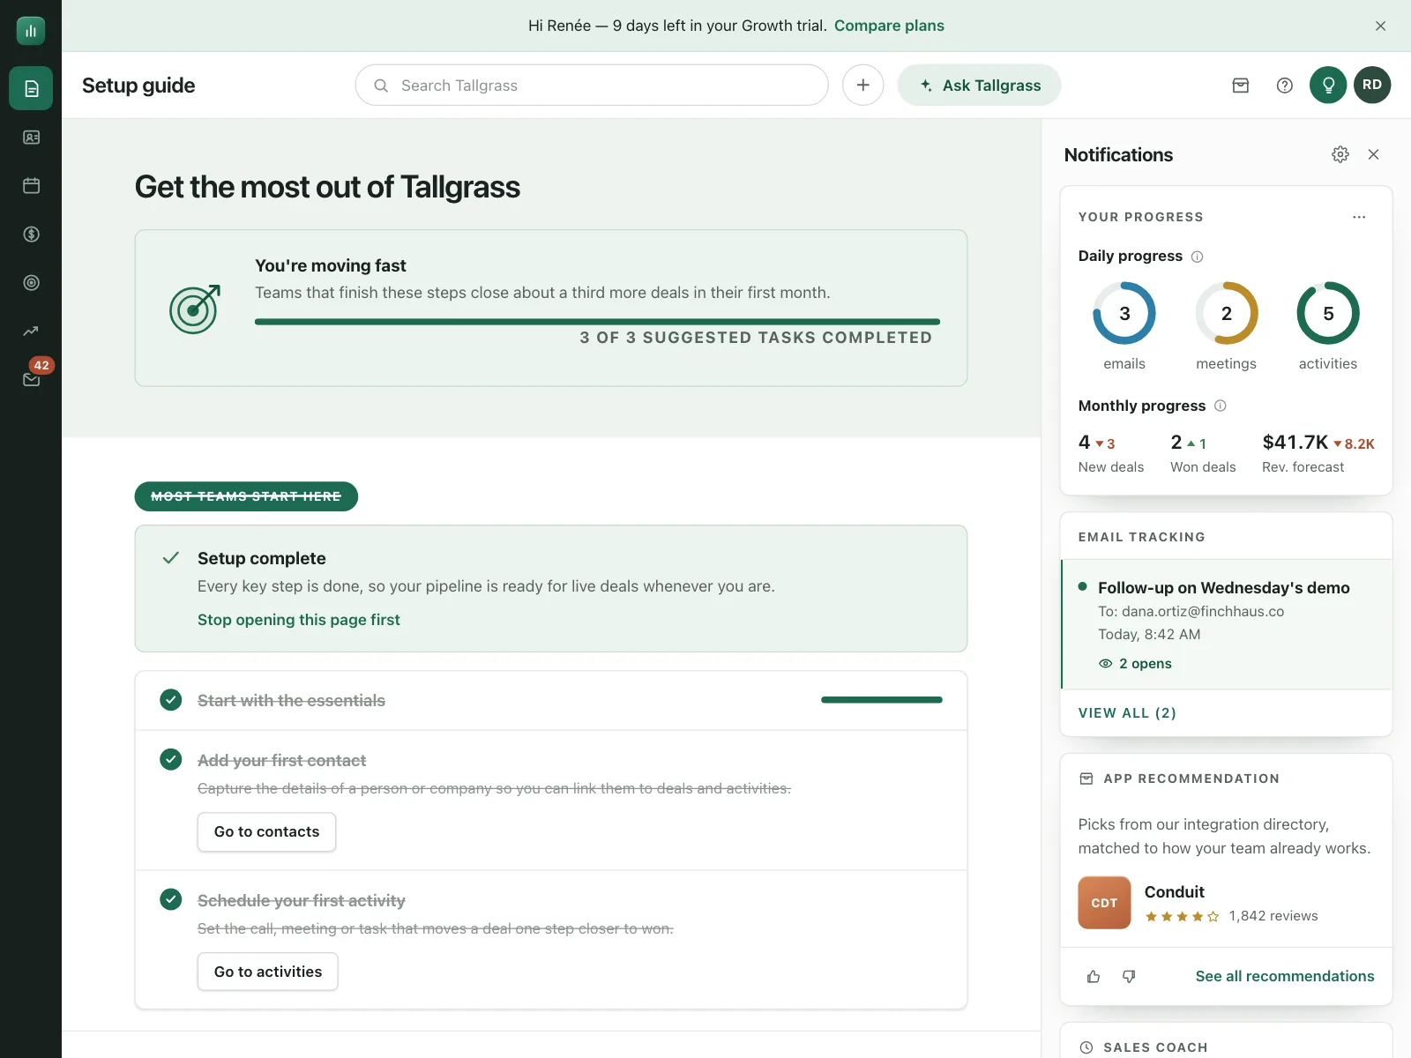The height and width of the screenshot is (1058, 1411).
Task: Click the Tallgrass logo icon
Action: click(31, 31)
